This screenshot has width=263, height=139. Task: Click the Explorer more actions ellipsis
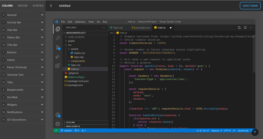point(103,28)
